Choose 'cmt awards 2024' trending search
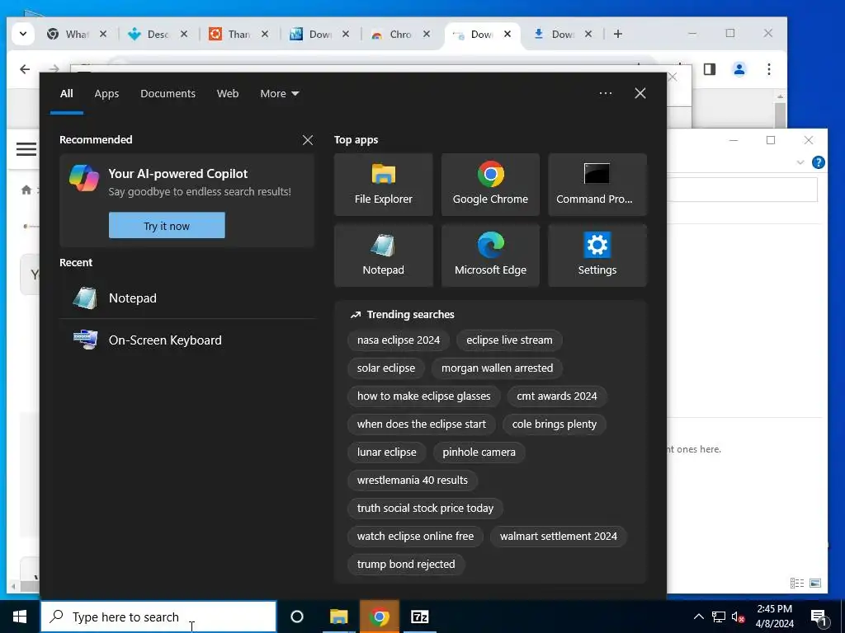845x633 pixels. [x=557, y=396]
